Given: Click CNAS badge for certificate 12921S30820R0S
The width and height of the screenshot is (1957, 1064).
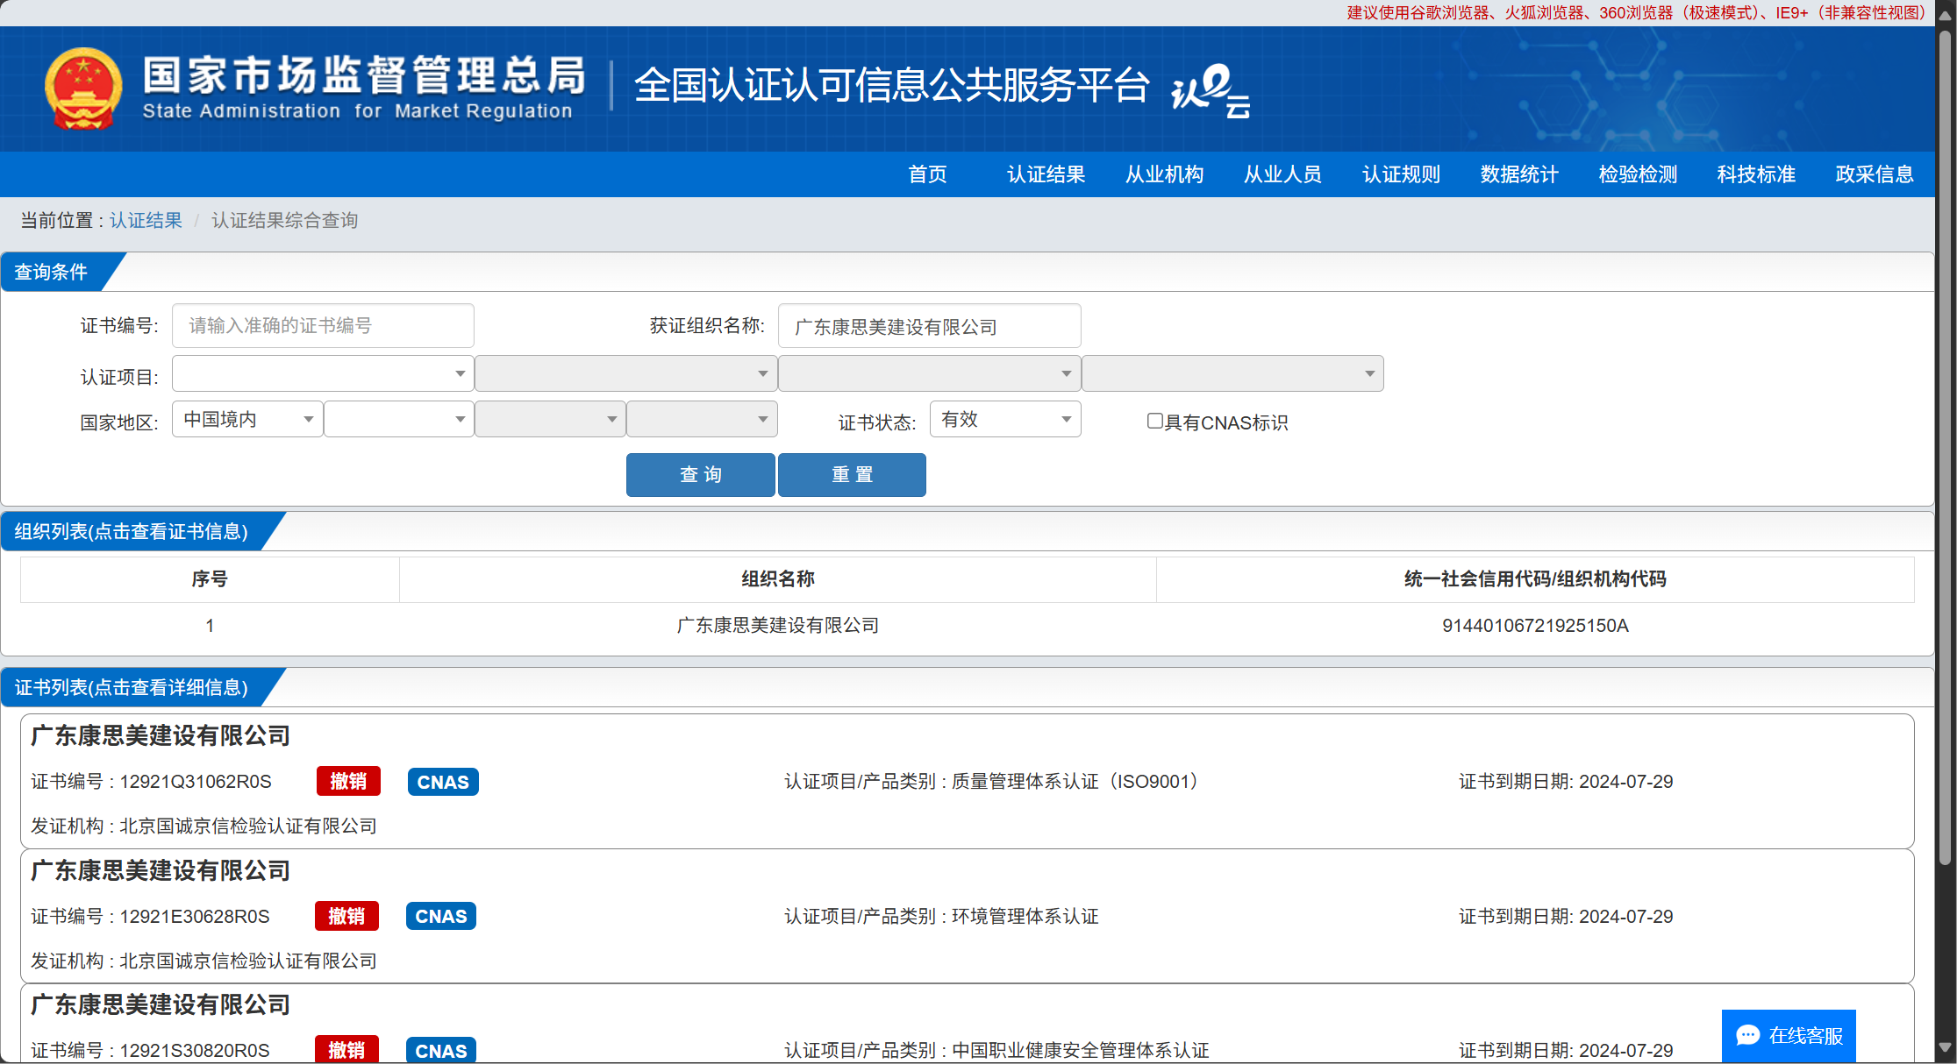Looking at the screenshot, I should tap(441, 1050).
